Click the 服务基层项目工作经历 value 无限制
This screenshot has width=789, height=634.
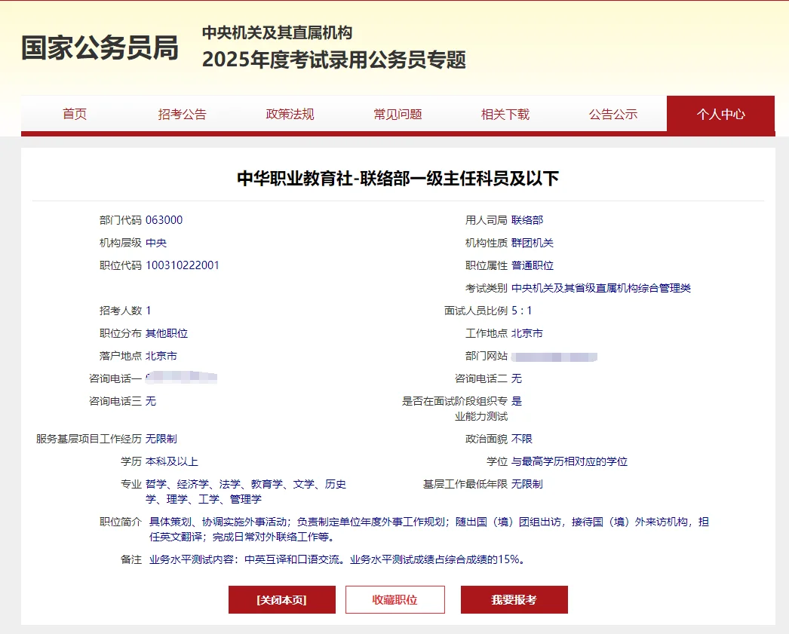pyautogui.click(x=161, y=439)
